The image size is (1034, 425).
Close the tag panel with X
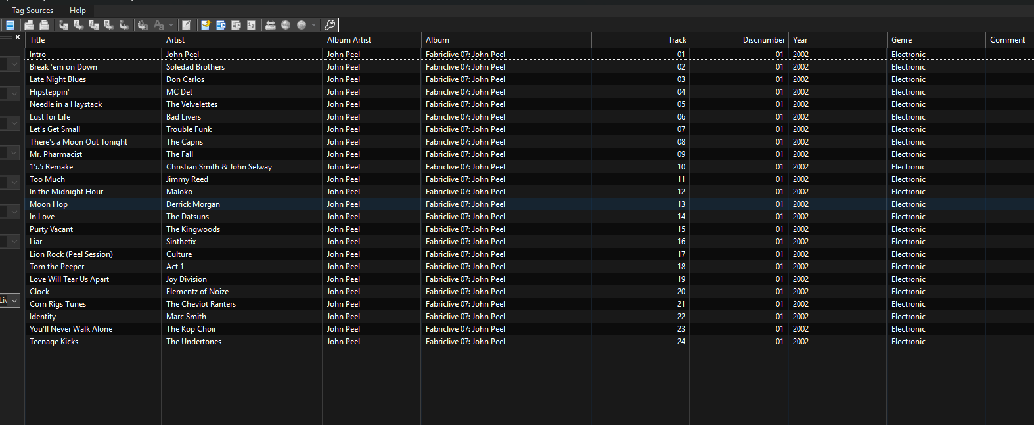click(18, 37)
